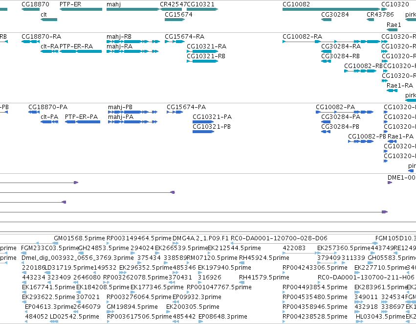Select the CG18870 gene feature
The height and width of the screenshot is (324, 416).
coord(30,9)
